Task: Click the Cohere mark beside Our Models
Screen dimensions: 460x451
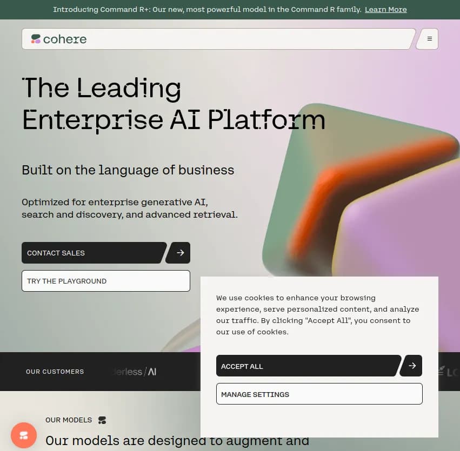Action: (x=102, y=420)
